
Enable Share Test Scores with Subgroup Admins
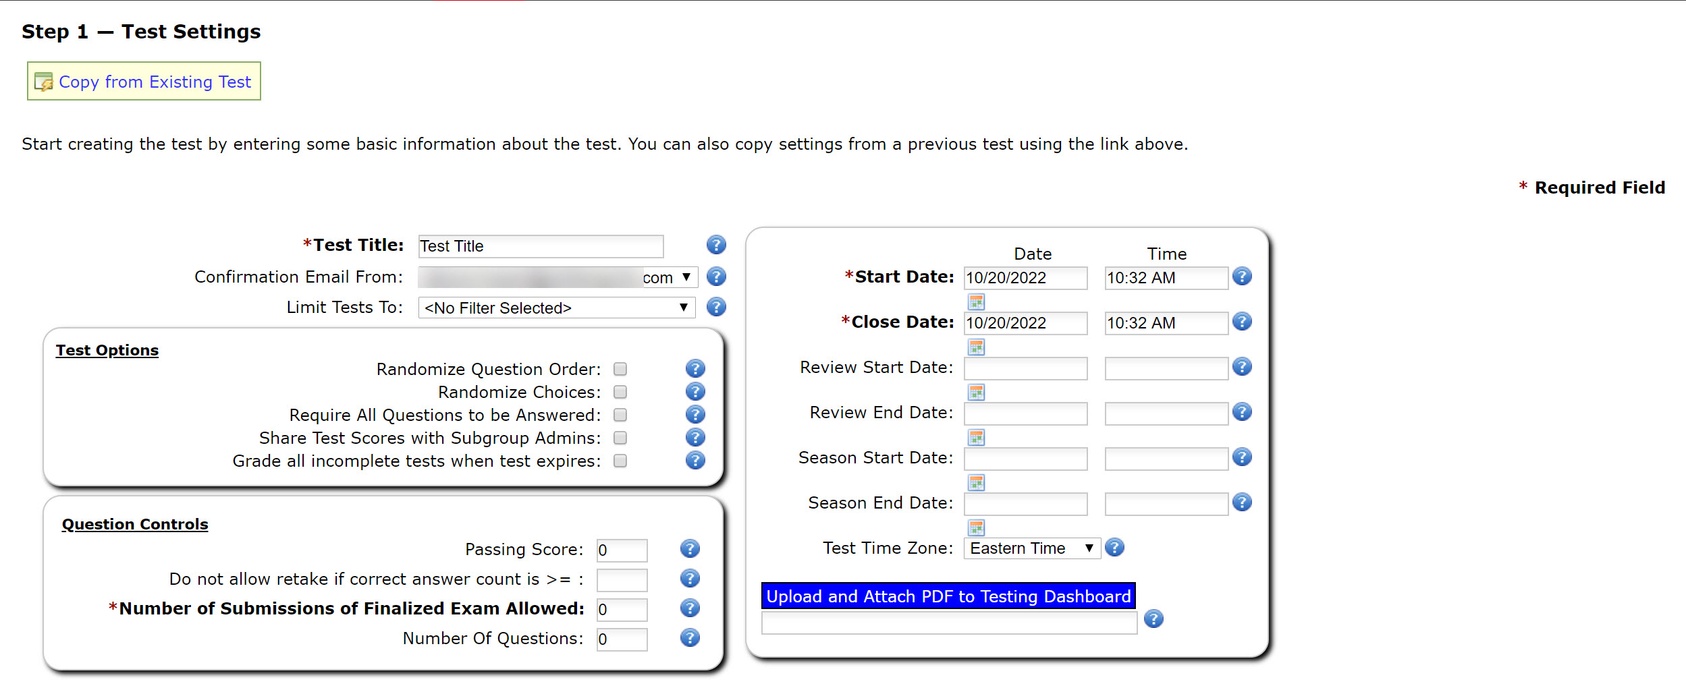click(619, 438)
